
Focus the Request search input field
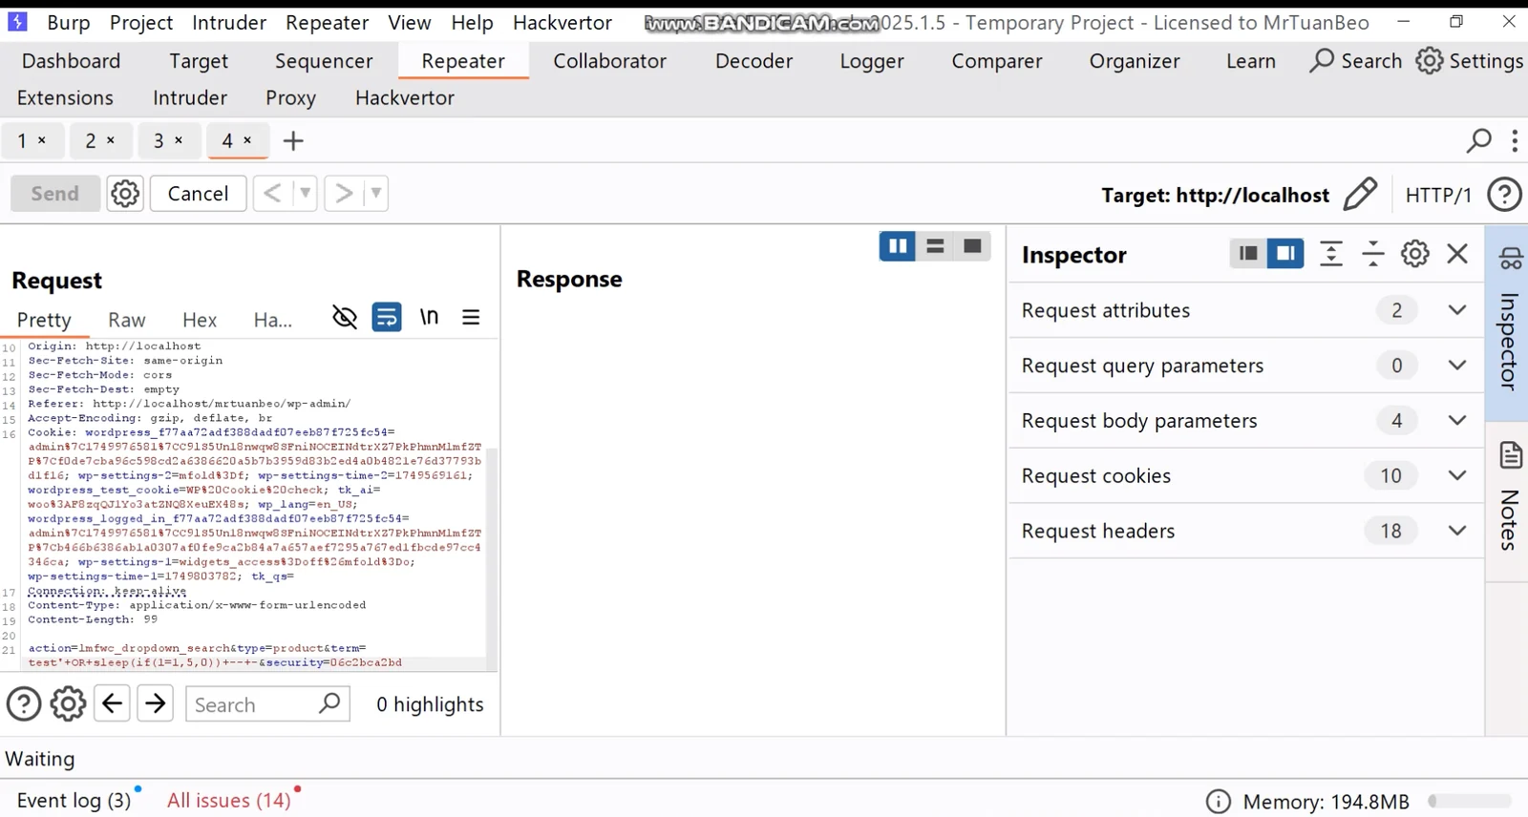267,704
